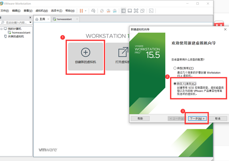The width and height of the screenshot is (229, 161).
Task: Click the VMware Workstation title bar icon
Action: click(1, 4)
